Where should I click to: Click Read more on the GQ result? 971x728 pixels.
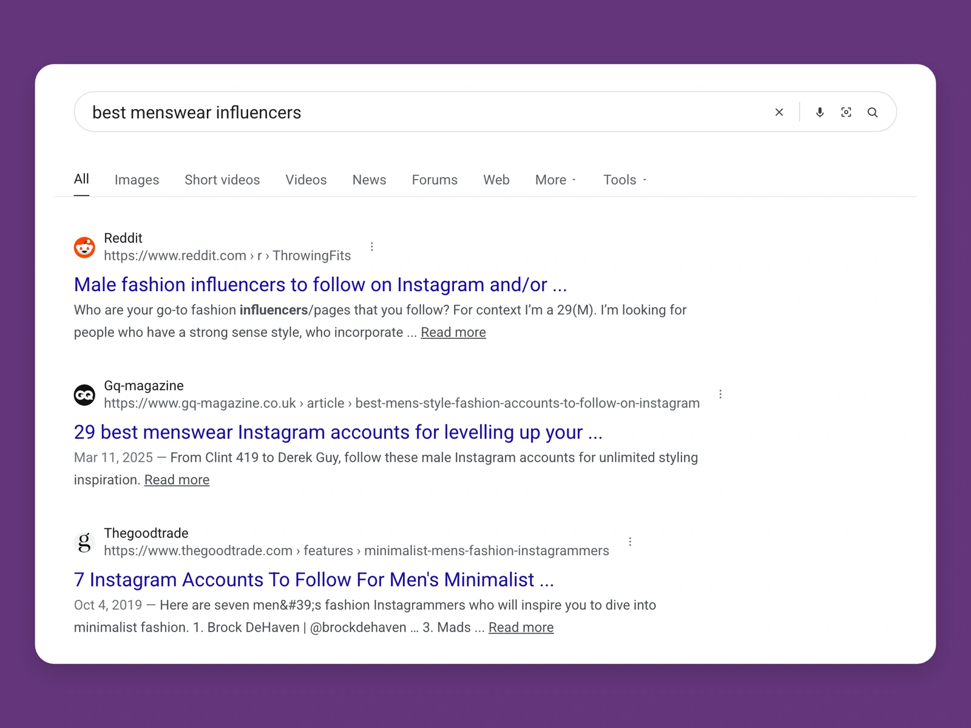tap(177, 480)
